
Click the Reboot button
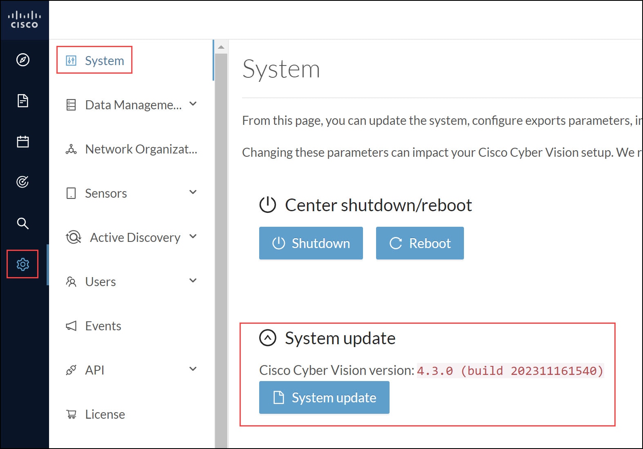click(x=420, y=243)
